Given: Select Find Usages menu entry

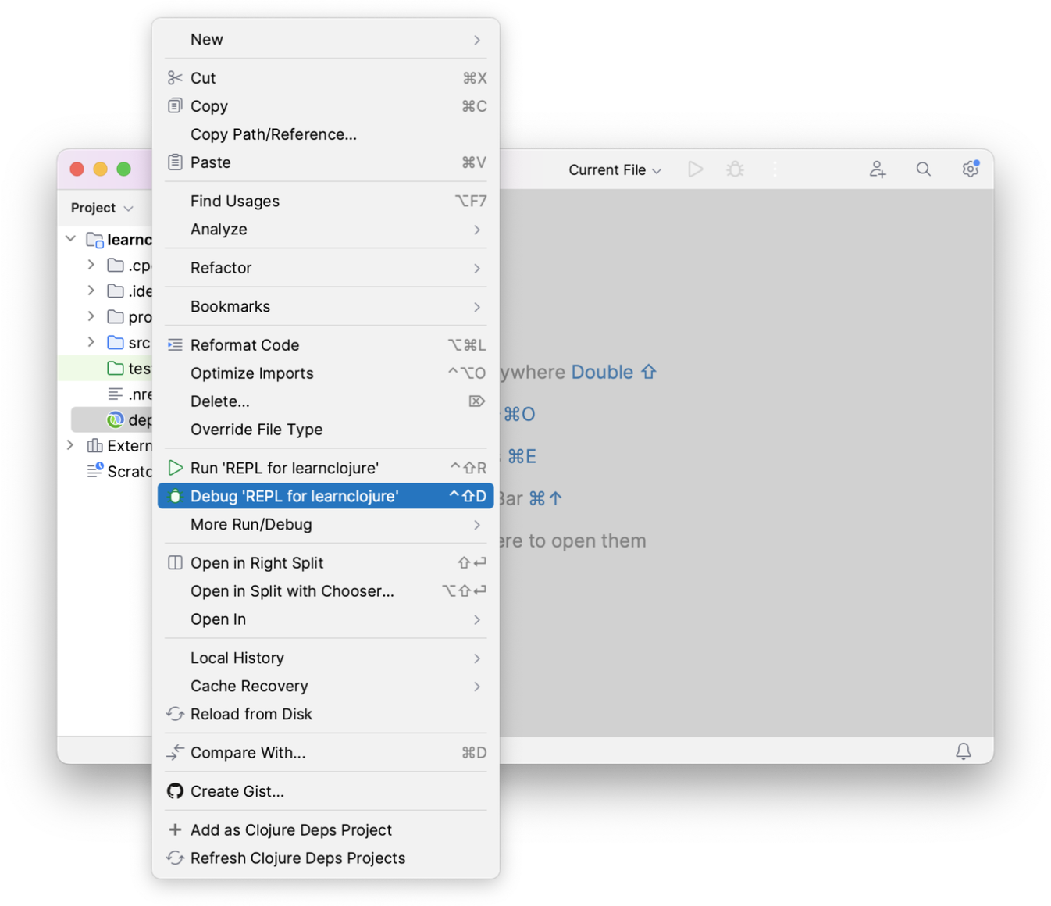Looking at the screenshot, I should pyautogui.click(x=326, y=202).
